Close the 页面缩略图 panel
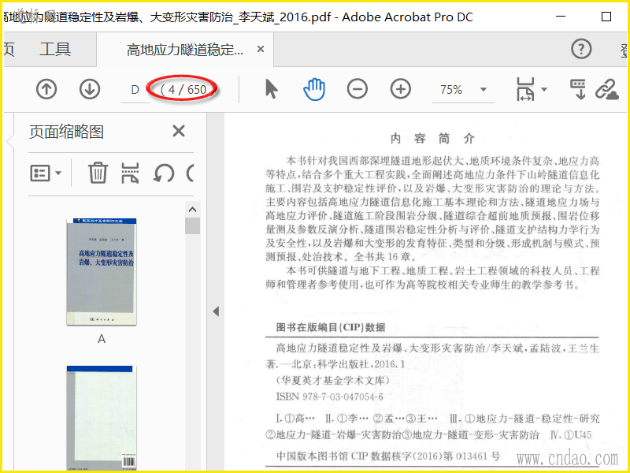The height and width of the screenshot is (473, 630). 179,131
